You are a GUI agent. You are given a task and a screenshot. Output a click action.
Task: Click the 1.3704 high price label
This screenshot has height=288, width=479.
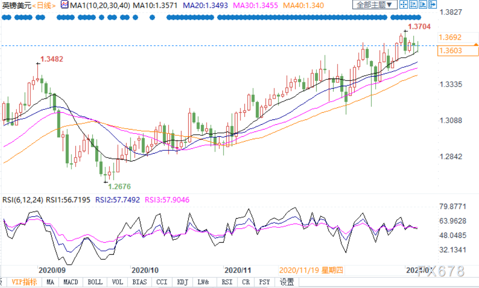click(419, 27)
